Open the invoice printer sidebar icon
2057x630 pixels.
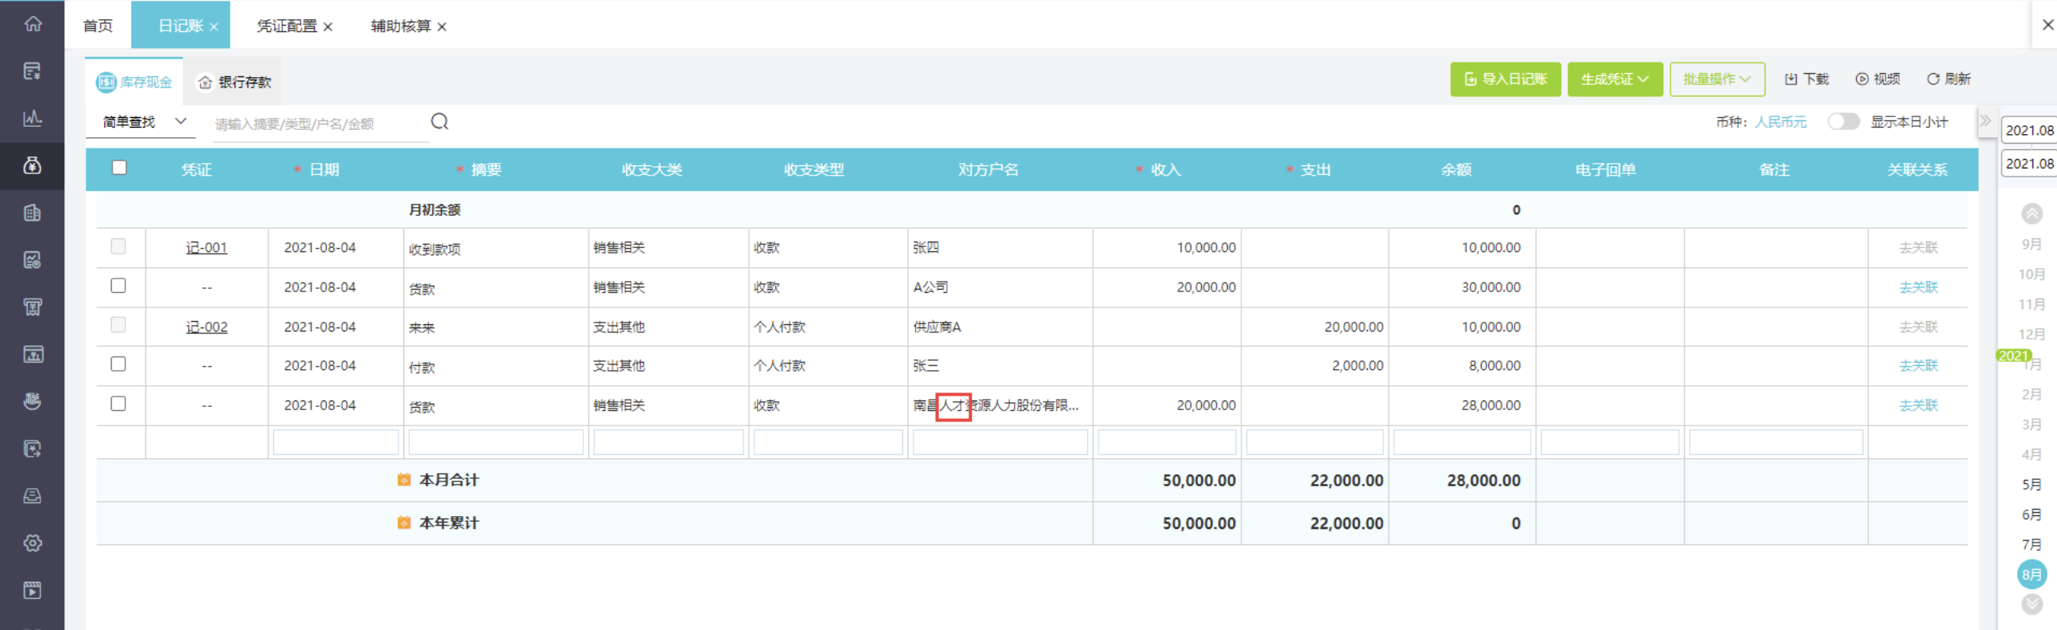32,307
